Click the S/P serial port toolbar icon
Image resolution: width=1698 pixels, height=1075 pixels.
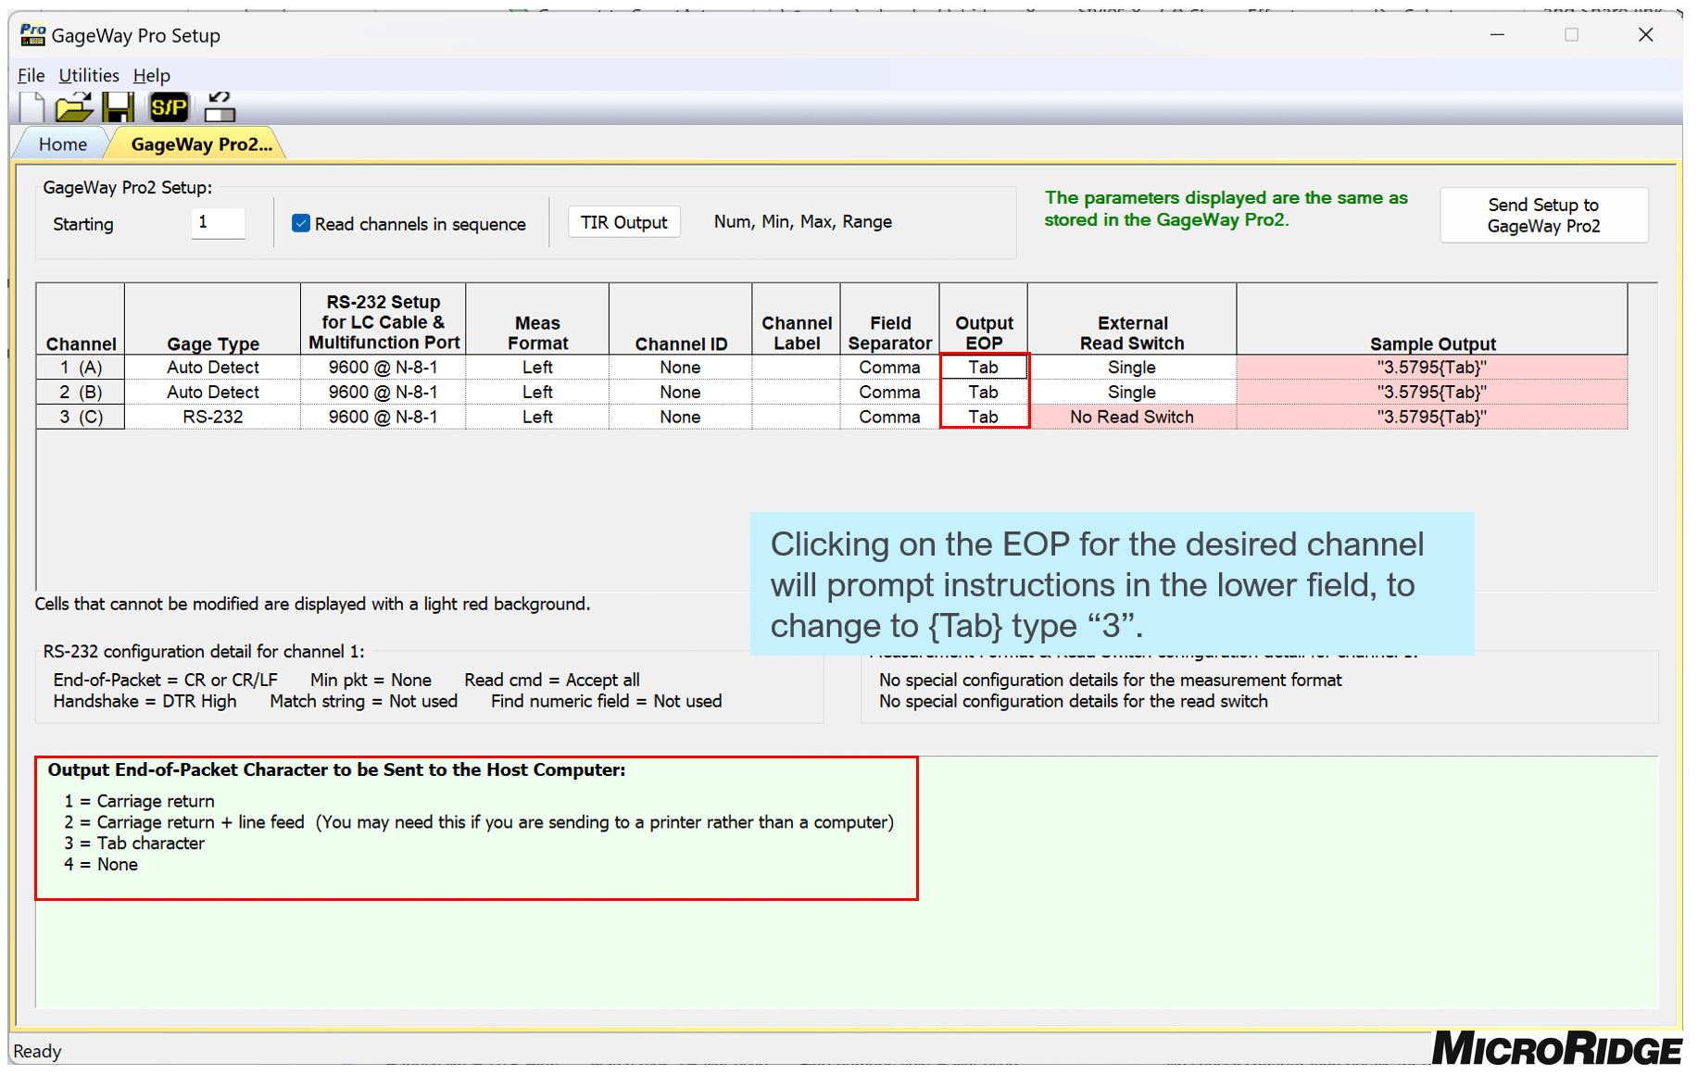point(169,107)
